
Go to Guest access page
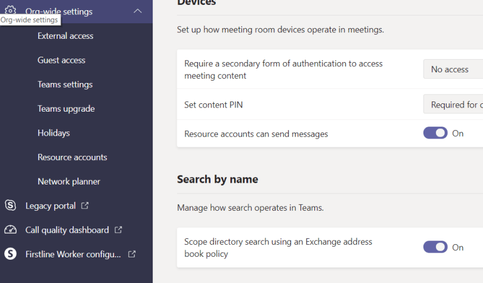[61, 60]
